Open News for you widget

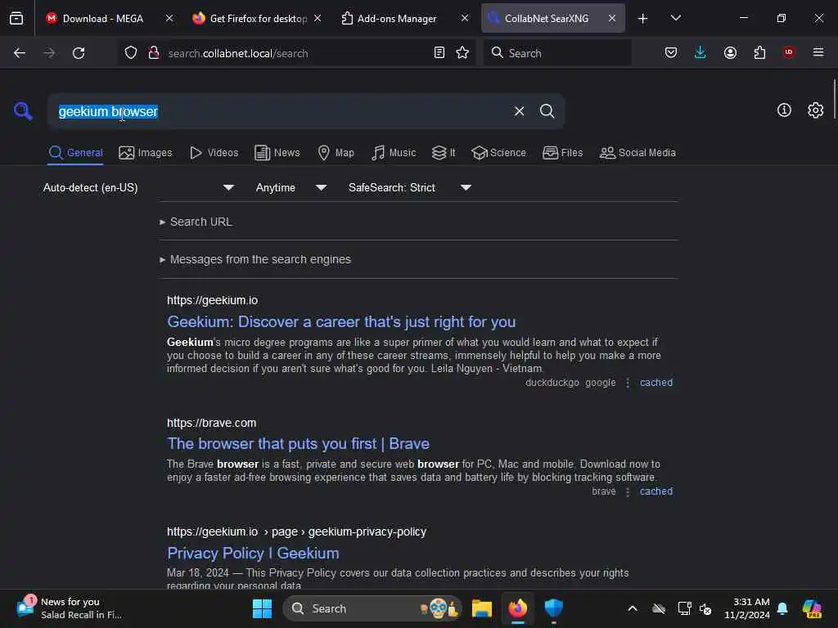coord(70,608)
